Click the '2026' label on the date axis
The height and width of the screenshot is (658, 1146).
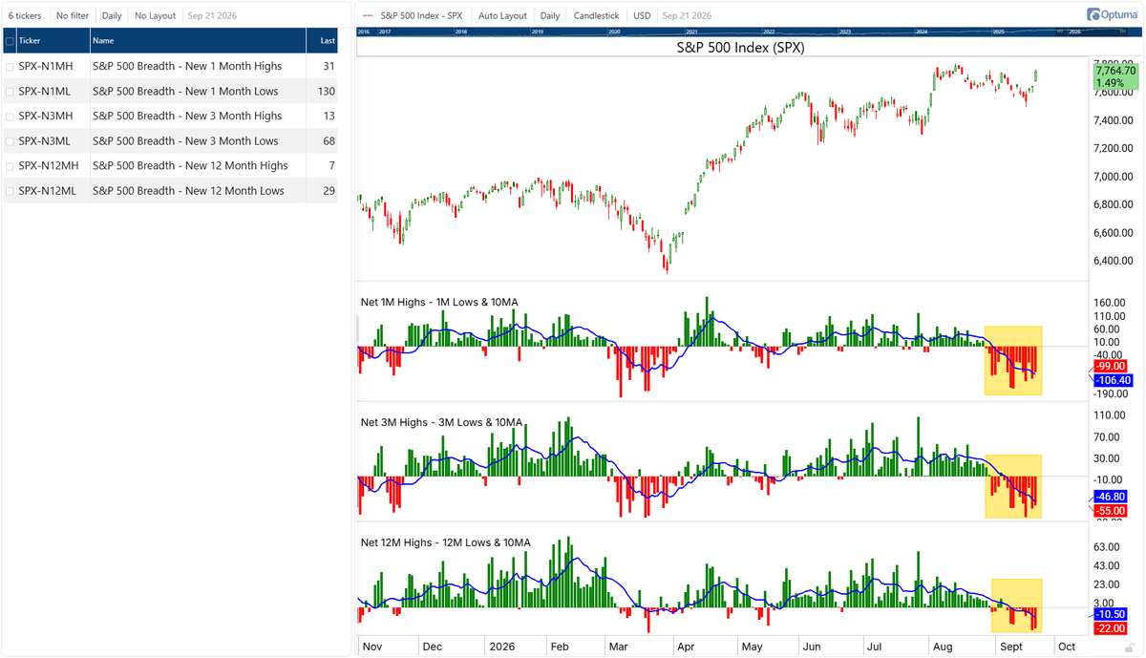click(x=500, y=647)
